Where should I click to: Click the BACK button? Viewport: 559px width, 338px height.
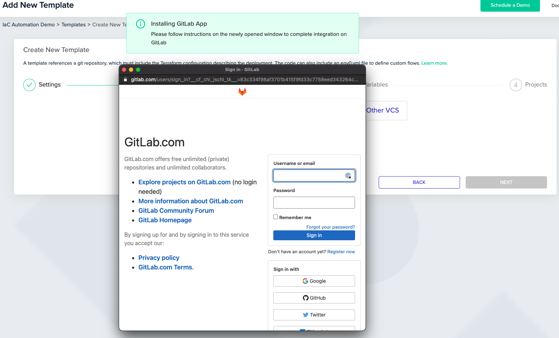[x=419, y=182]
